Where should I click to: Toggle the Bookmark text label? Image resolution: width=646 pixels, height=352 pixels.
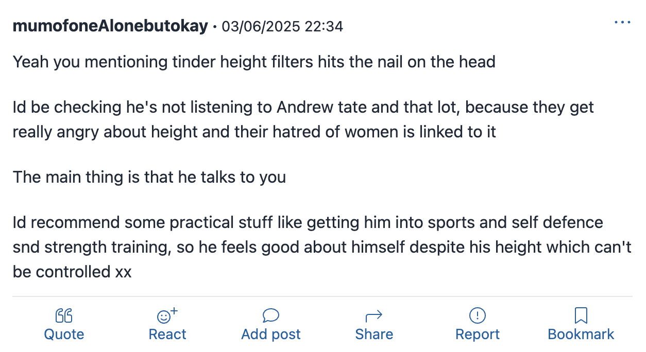tap(581, 335)
